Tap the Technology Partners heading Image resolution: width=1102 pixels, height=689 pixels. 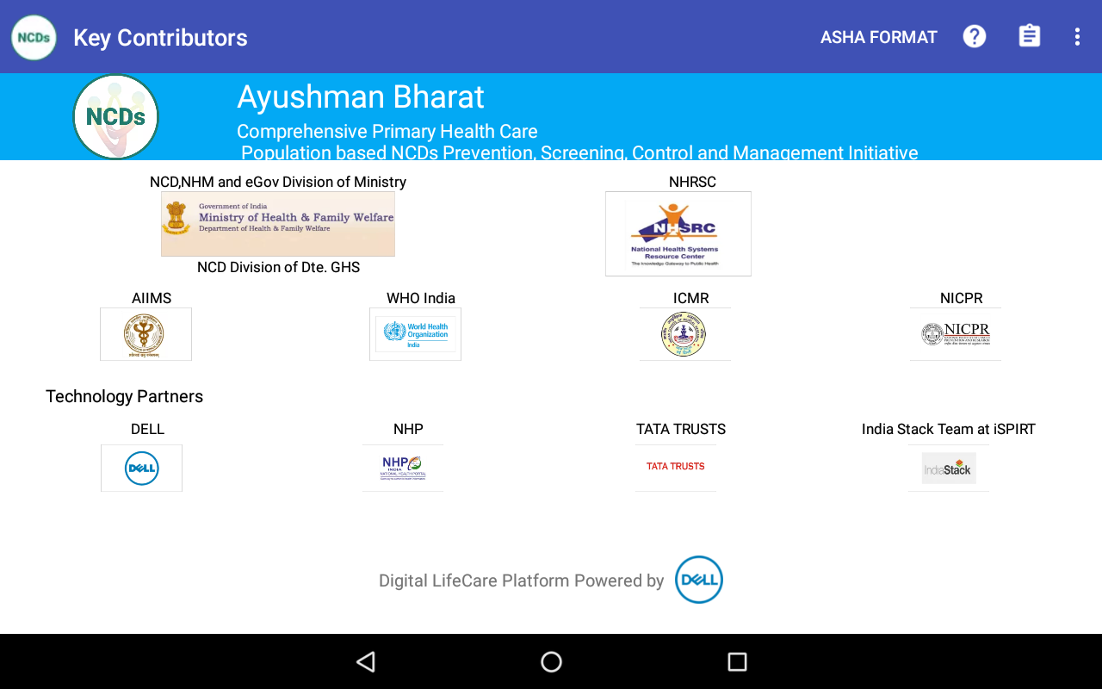(x=125, y=396)
